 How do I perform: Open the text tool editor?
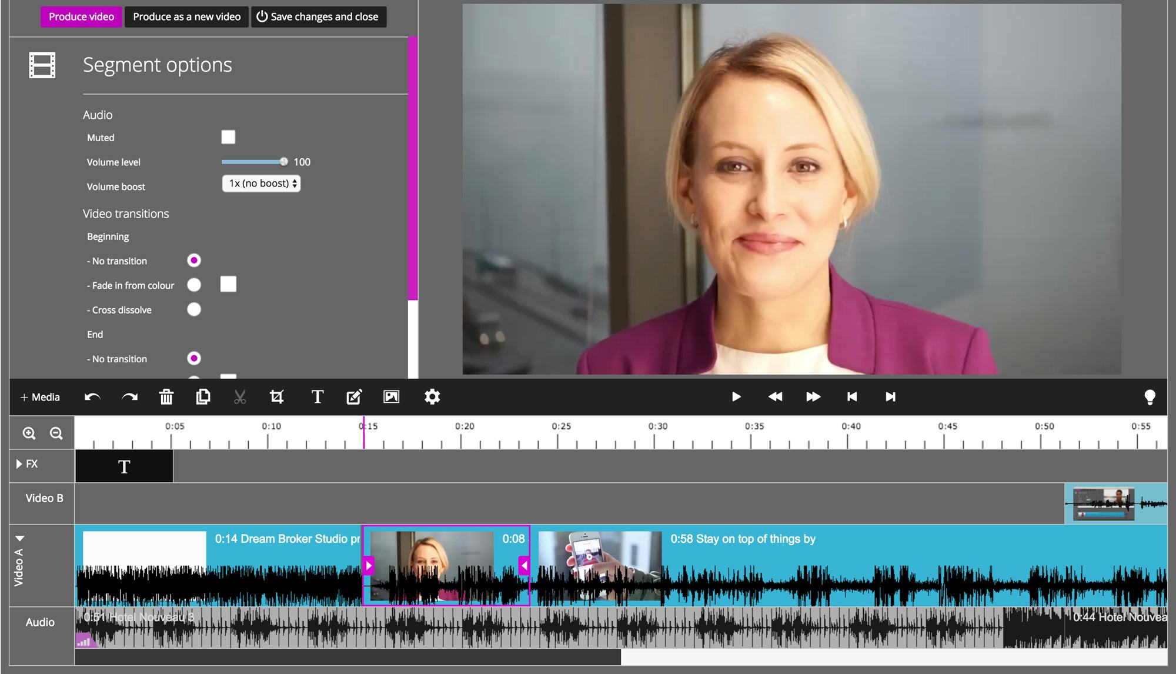pos(316,396)
